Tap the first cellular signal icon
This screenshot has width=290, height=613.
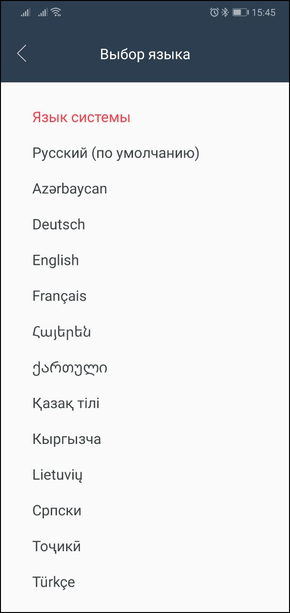coord(25,13)
